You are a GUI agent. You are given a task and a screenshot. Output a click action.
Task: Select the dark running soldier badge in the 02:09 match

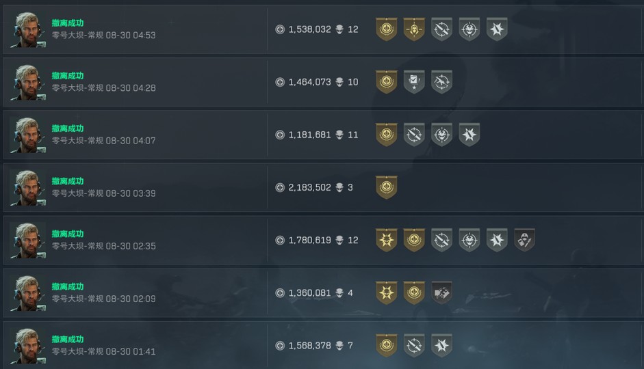tap(441, 292)
